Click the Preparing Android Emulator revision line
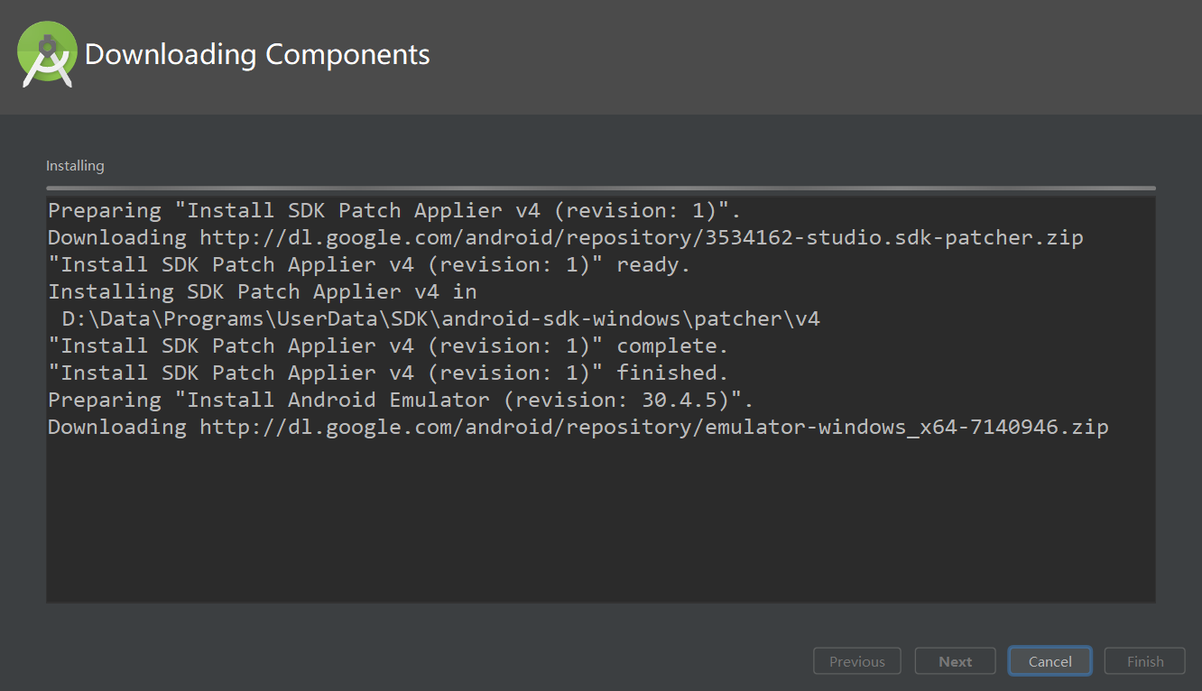 tap(401, 400)
